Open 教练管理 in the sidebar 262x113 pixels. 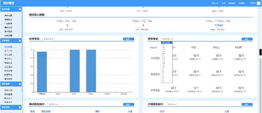click(8, 94)
